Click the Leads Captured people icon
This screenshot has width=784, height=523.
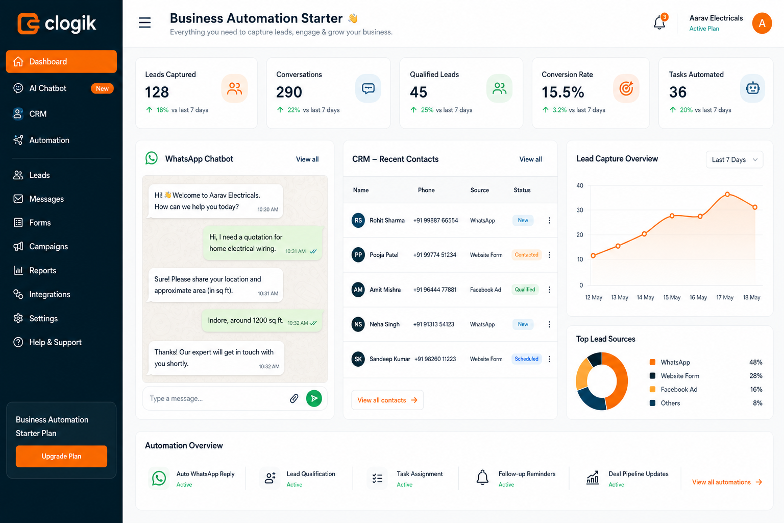pyautogui.click(x=234, y=89)
